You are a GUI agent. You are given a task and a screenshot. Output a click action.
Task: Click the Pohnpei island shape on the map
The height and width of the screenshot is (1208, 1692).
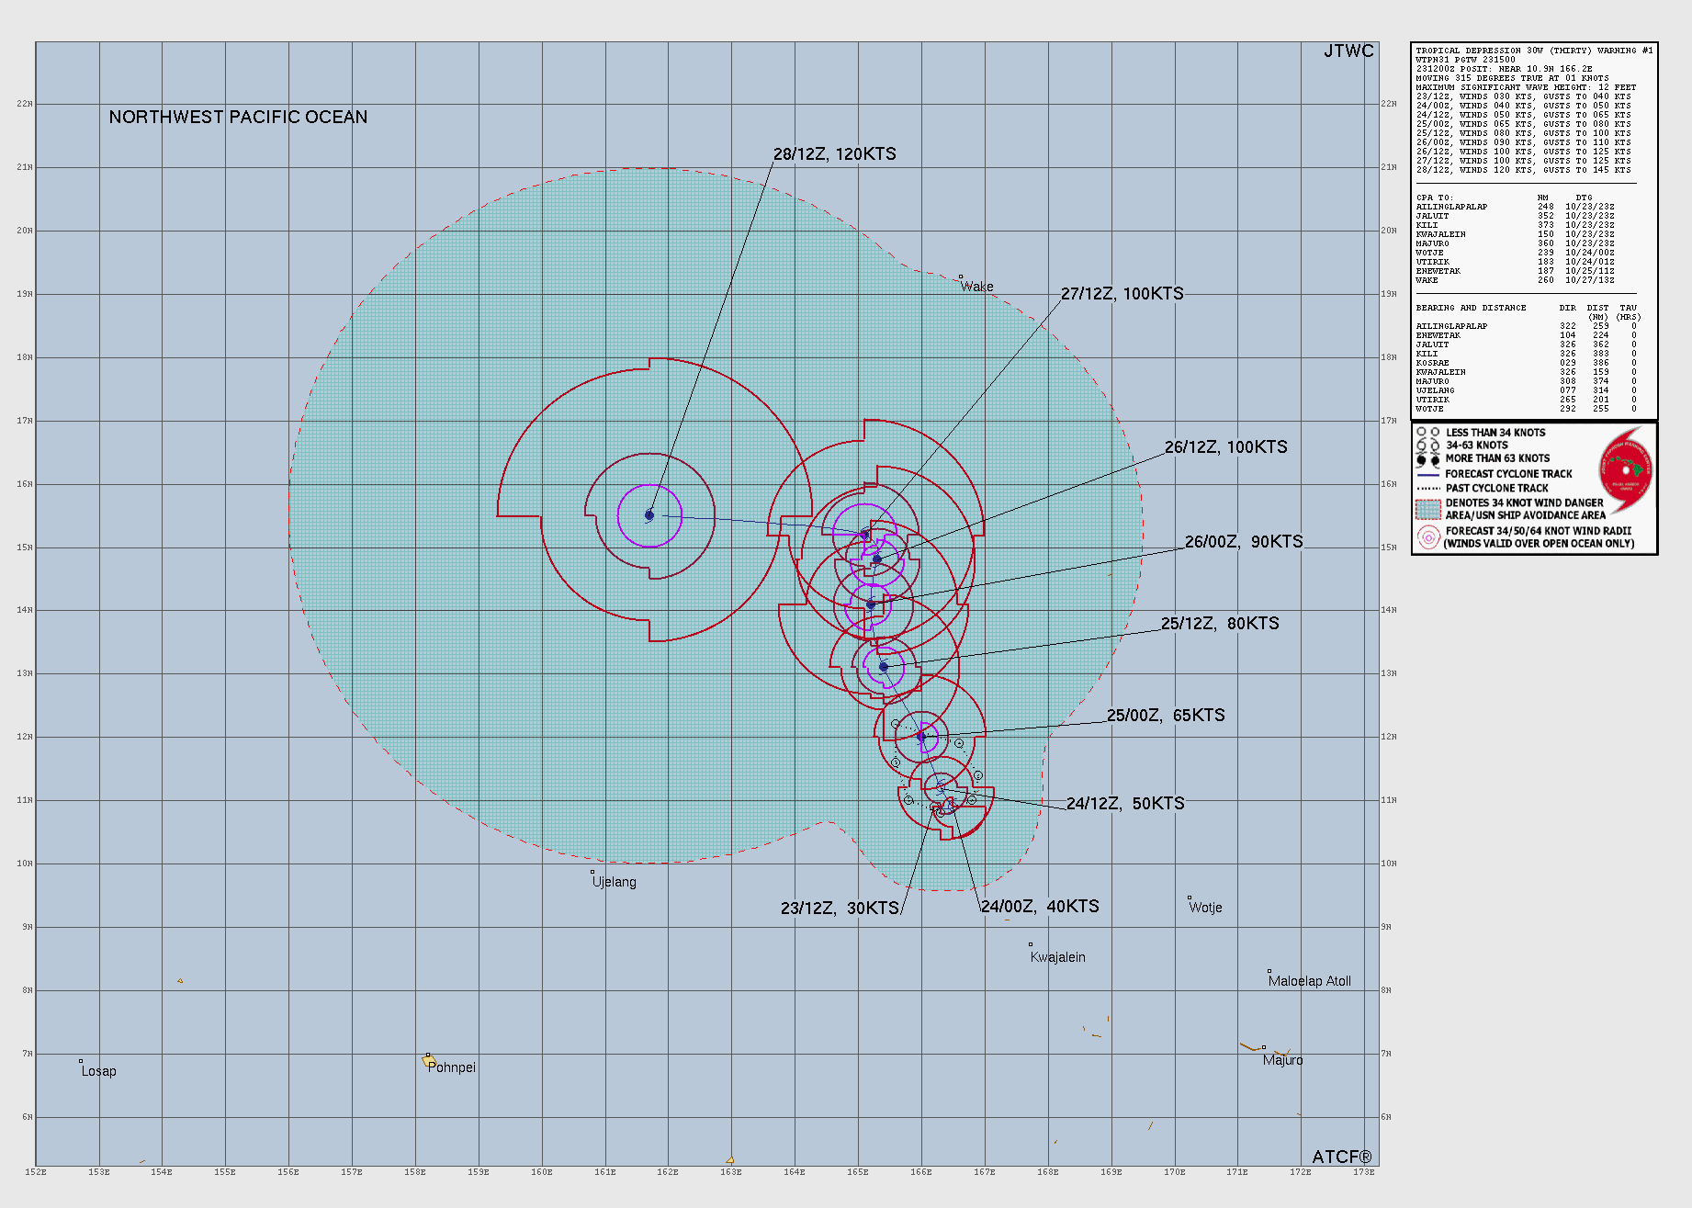429,1062
